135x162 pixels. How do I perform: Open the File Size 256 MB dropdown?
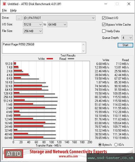coord(33,31)
